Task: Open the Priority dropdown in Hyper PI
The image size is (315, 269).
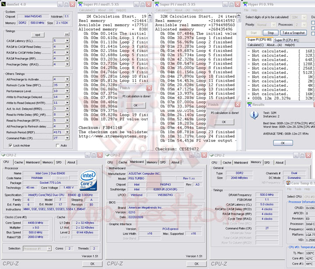Action: [x=273, y=24]
